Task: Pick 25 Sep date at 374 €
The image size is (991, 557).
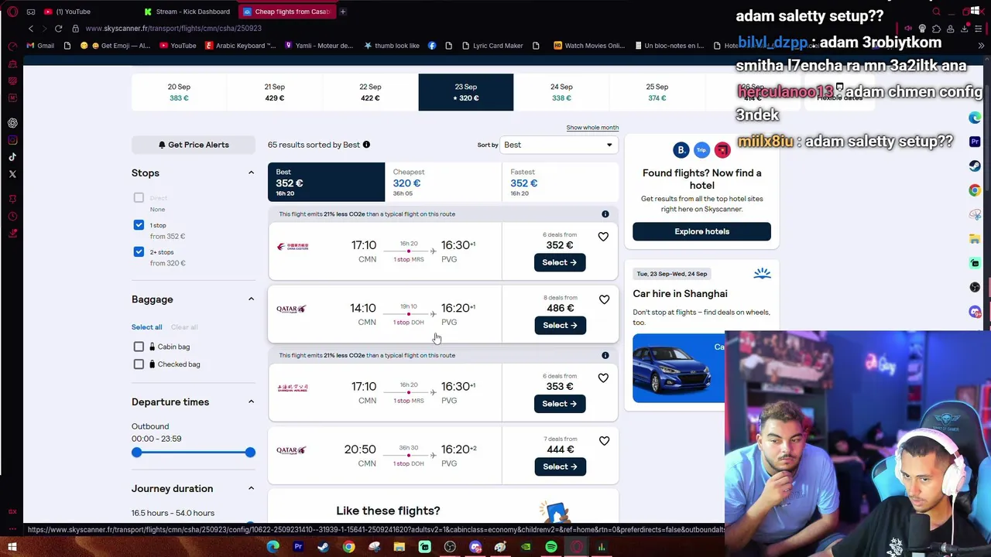Action: (x=657, y=92)
